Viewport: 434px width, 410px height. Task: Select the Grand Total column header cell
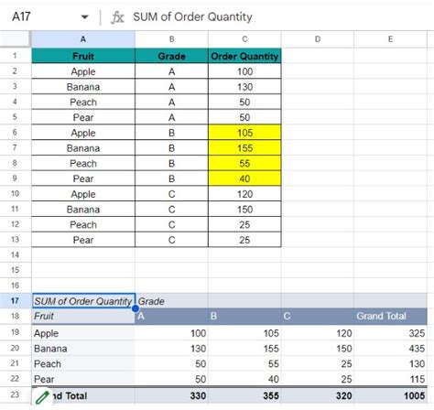click(x=390, y=316)
